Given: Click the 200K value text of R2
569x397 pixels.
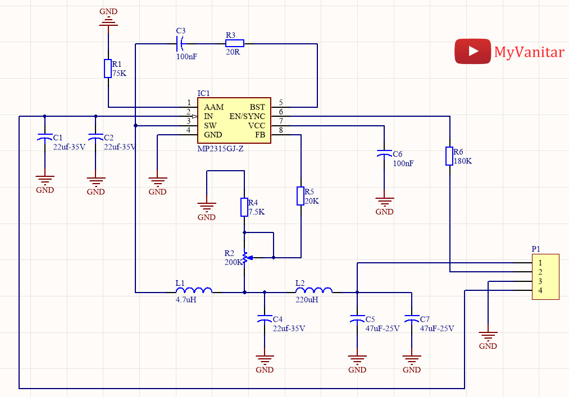Looking at the screenshot, I should pos(233,262).
